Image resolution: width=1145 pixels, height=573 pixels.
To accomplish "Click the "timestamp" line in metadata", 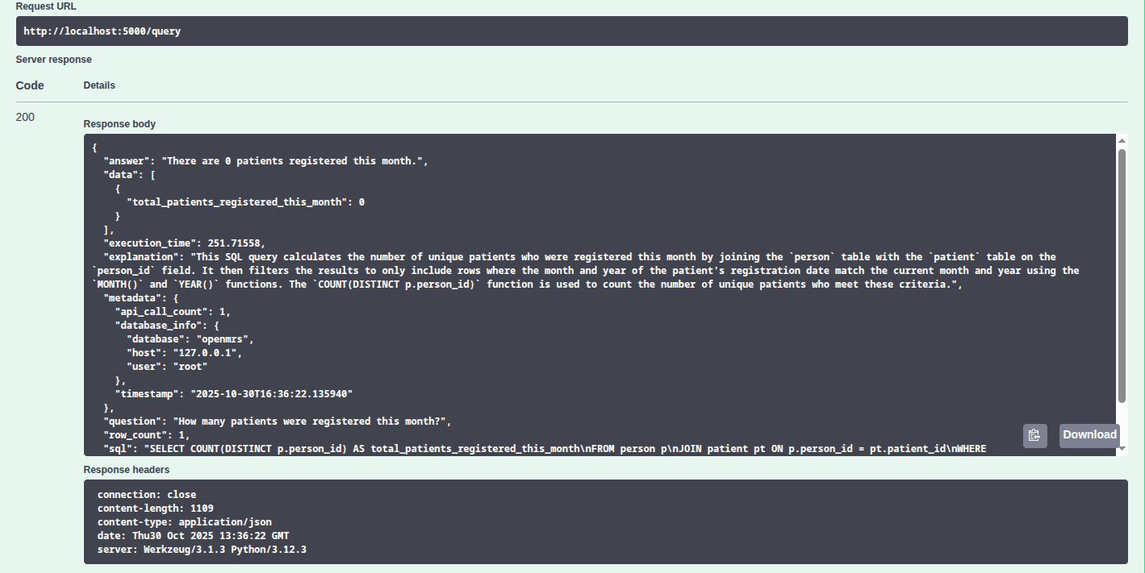I will point(234,394).
